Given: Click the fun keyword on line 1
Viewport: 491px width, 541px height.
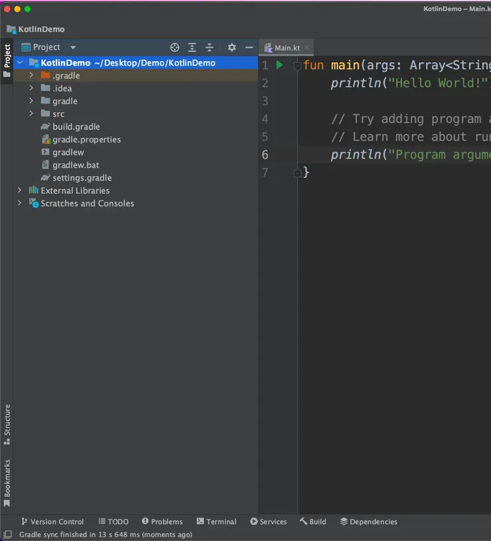Looking at the screenshot, I should pos(313,65).
